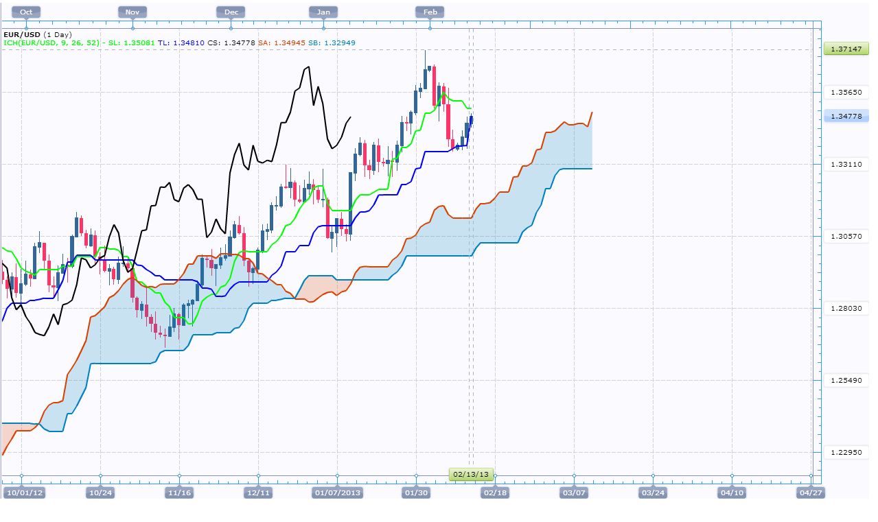Image resolution: width=878 pixels, height=522 pixels.
Task: Click the 1.30570 price axis label
Action: tap(846, 236)
